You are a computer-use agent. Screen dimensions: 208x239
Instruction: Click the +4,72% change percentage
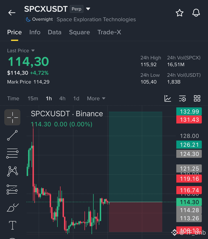point(39,73)
